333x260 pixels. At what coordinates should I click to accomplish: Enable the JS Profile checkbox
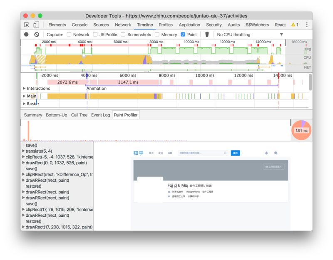click(x=95, y=35)
